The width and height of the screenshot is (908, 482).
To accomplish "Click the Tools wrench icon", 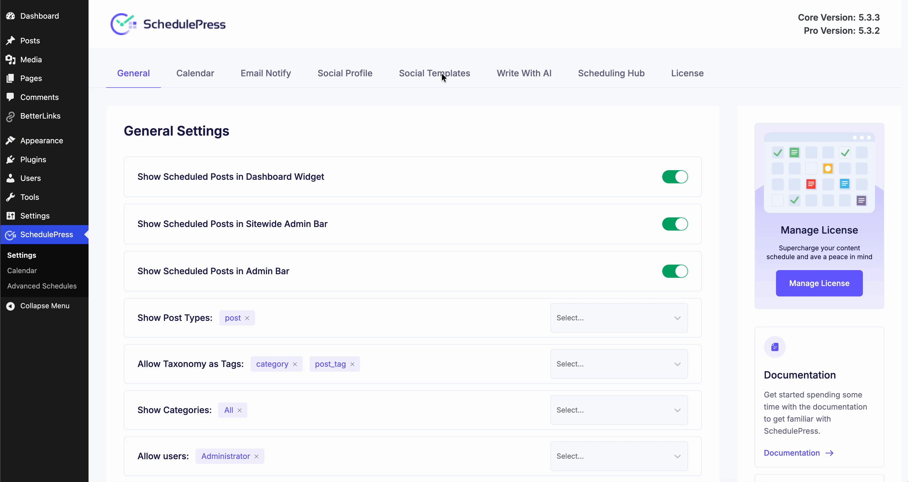I will 10,197.
